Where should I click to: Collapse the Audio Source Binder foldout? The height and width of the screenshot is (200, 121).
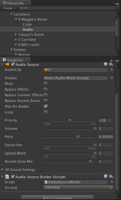[2, 177]
